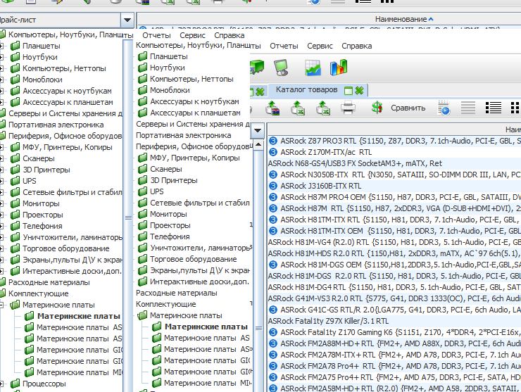This screenshot has height=392, width=521.
Task: Select row ASRock G41M-VS3 R2.0 RTL
Action: (394, 298)
